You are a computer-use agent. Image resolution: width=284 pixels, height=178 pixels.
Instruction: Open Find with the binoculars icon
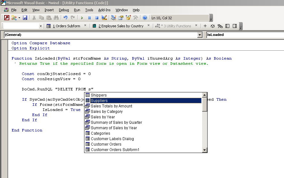click(56, 18)
